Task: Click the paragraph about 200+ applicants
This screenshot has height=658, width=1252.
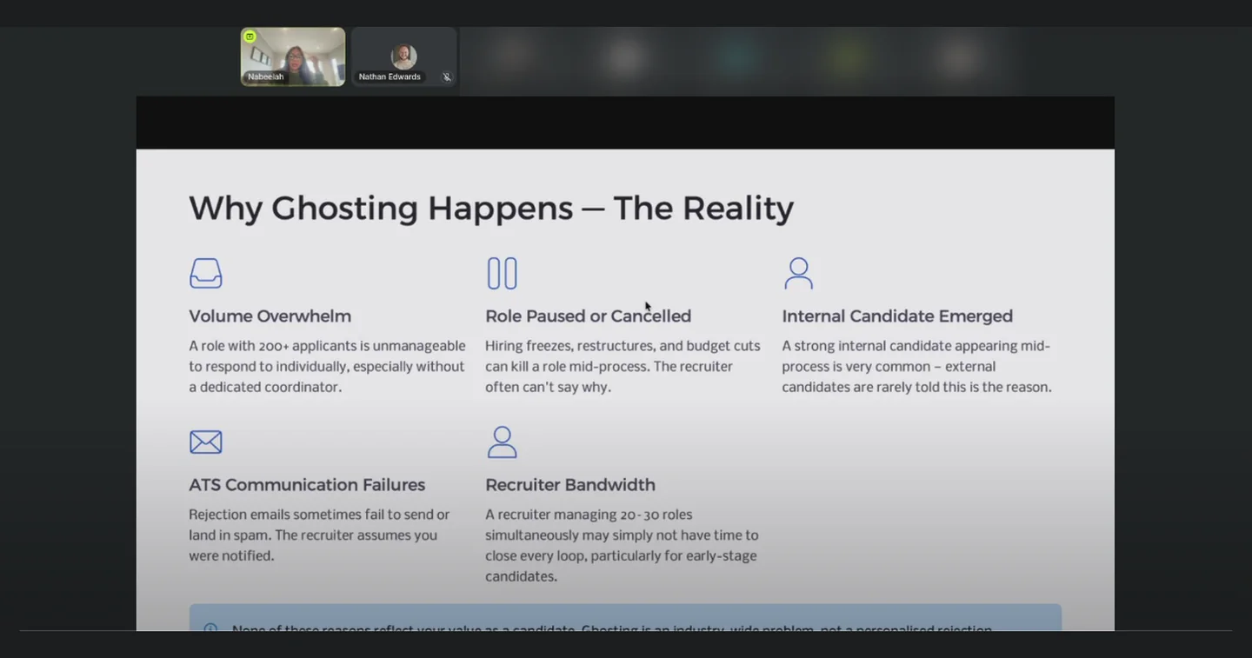Action: click(x=327, y=367)
